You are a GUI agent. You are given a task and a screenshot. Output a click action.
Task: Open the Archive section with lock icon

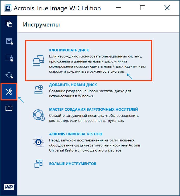(x=9, y=41)
